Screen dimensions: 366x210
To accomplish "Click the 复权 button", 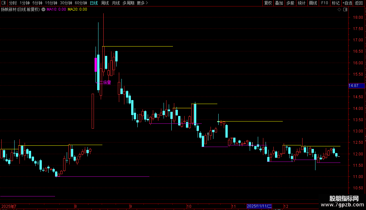I will 268,3.
